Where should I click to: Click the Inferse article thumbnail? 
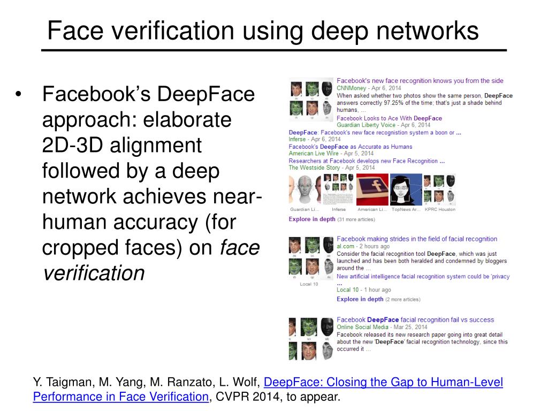pyautogui.click(x=338, y=189)
